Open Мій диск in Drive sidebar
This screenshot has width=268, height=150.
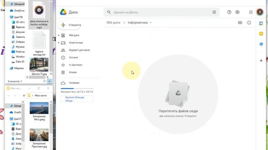click(74, 35)
